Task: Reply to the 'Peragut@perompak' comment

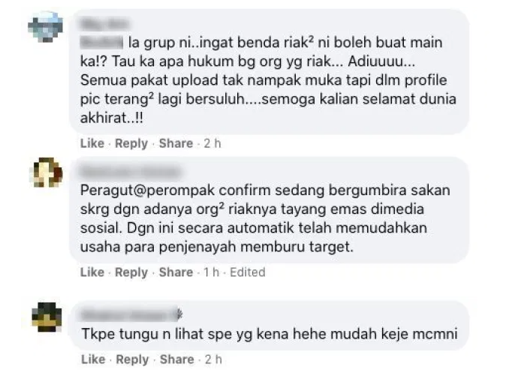Action: (x=131, y=272)
